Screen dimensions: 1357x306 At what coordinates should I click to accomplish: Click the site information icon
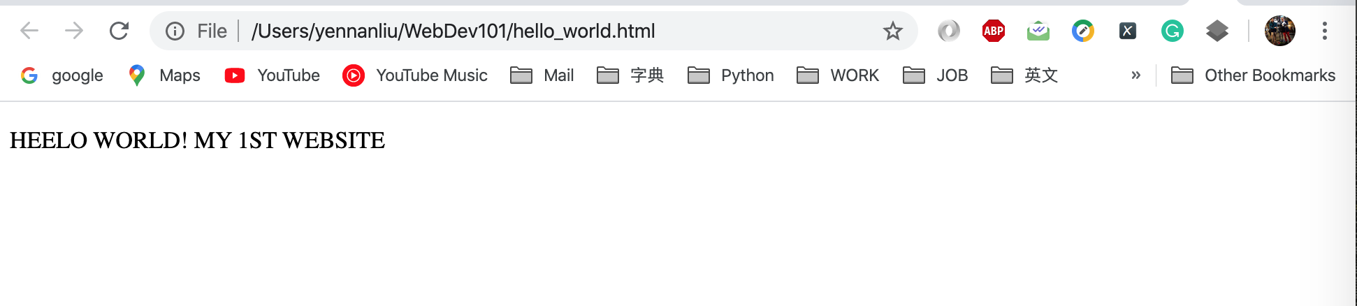click(x=175, y=31)
